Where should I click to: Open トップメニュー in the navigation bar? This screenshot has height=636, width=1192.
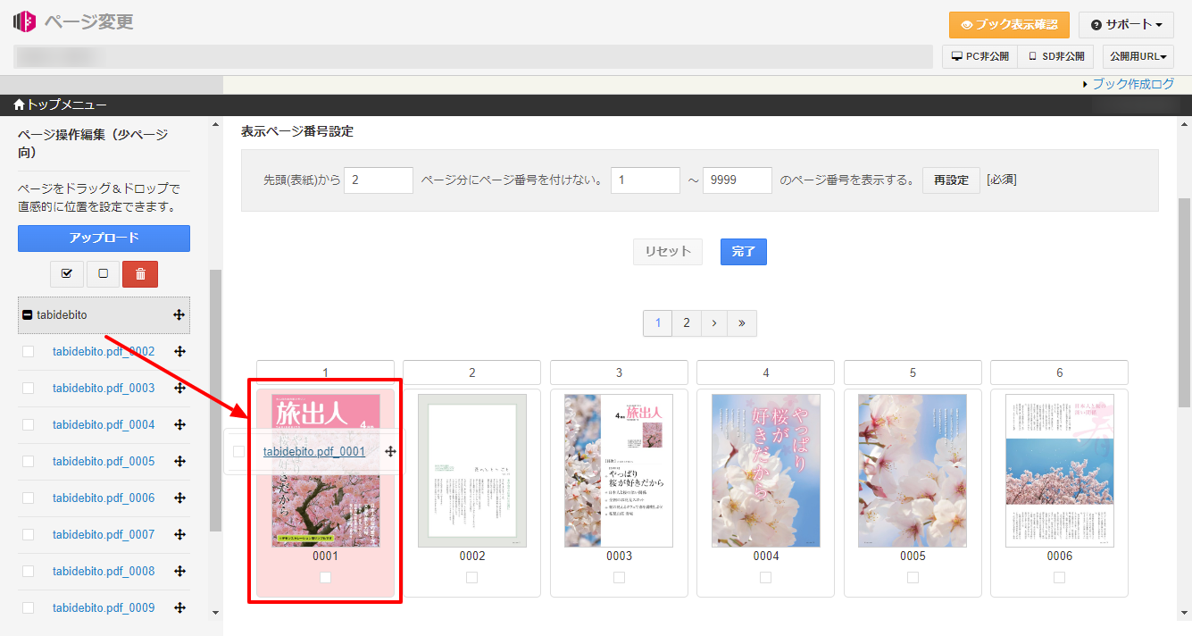tap(60, 105)
